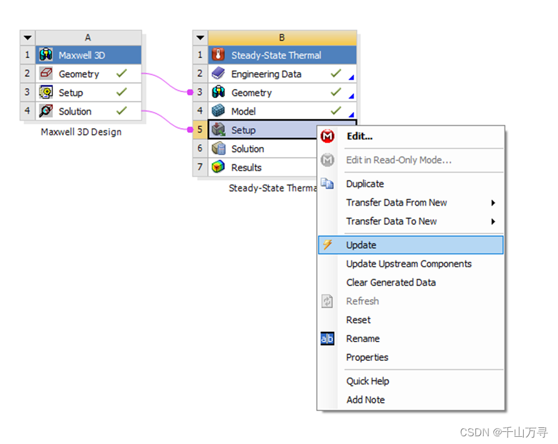Choose Edit... from the context menu
The height and width of the screenshot is (444, 558).
[x=411, y=136]
